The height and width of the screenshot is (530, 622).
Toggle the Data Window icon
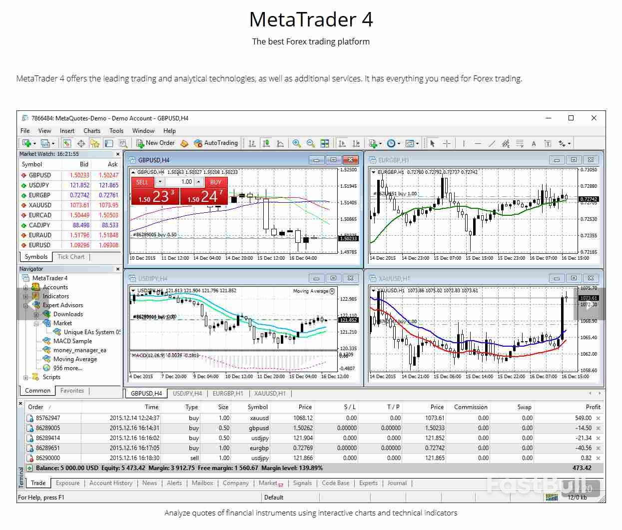click(81, 143)
